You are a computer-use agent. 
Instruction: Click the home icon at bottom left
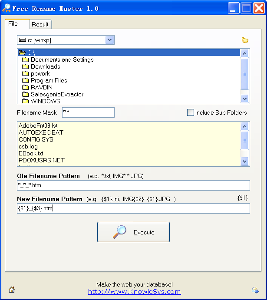[x=12, y=290]
